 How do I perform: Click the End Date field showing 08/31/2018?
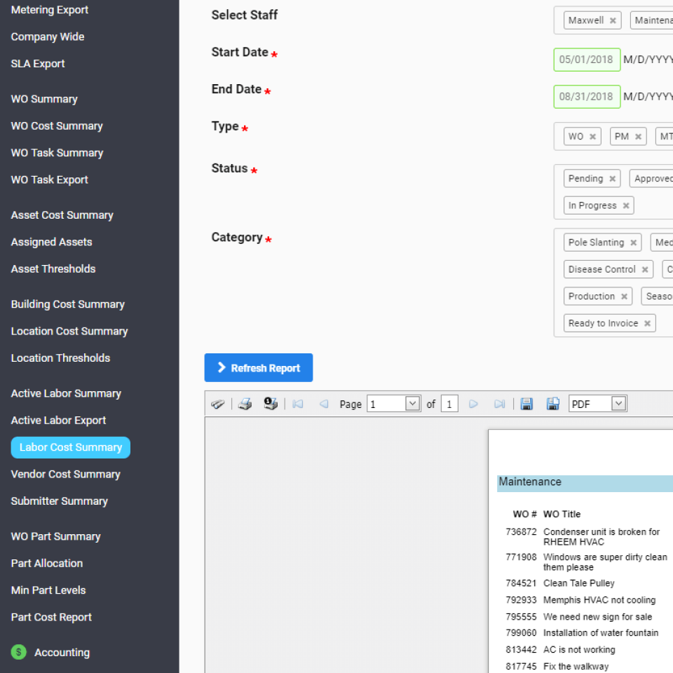(587, 97)
